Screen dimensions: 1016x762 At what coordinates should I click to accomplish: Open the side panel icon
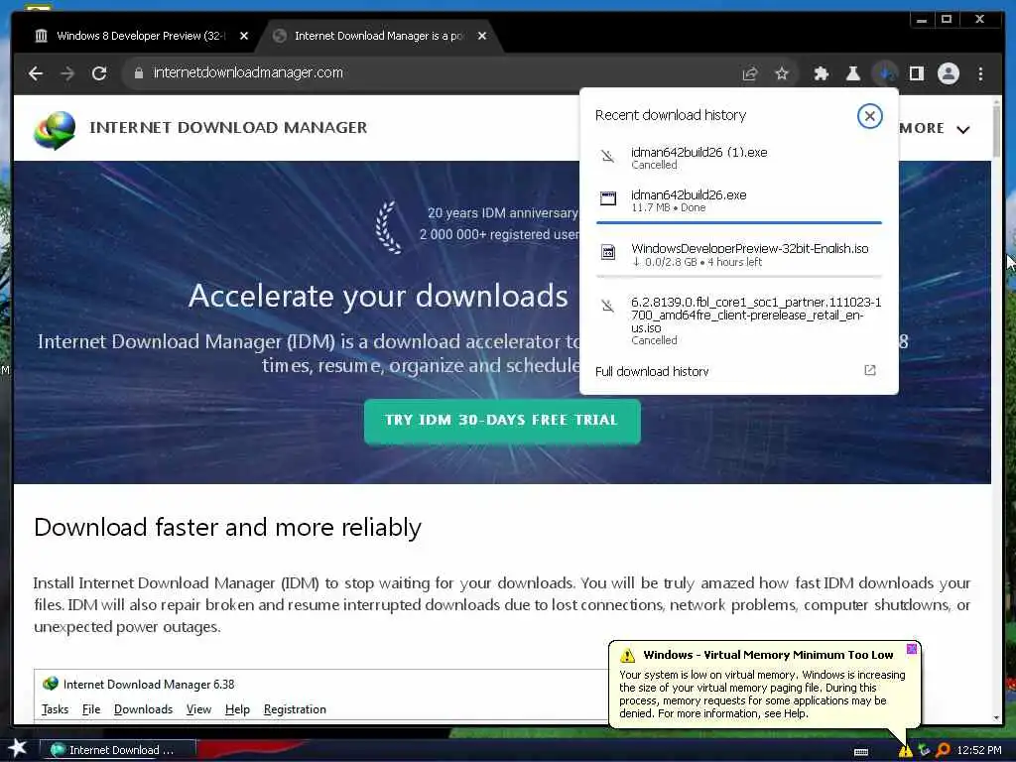click(x=916, y=73)
